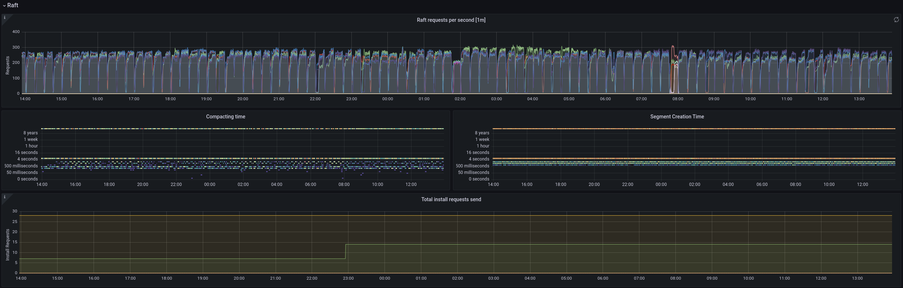The image size is (903, 288).
Task: Open info icon on Total install requests panel
Action: 4,197
